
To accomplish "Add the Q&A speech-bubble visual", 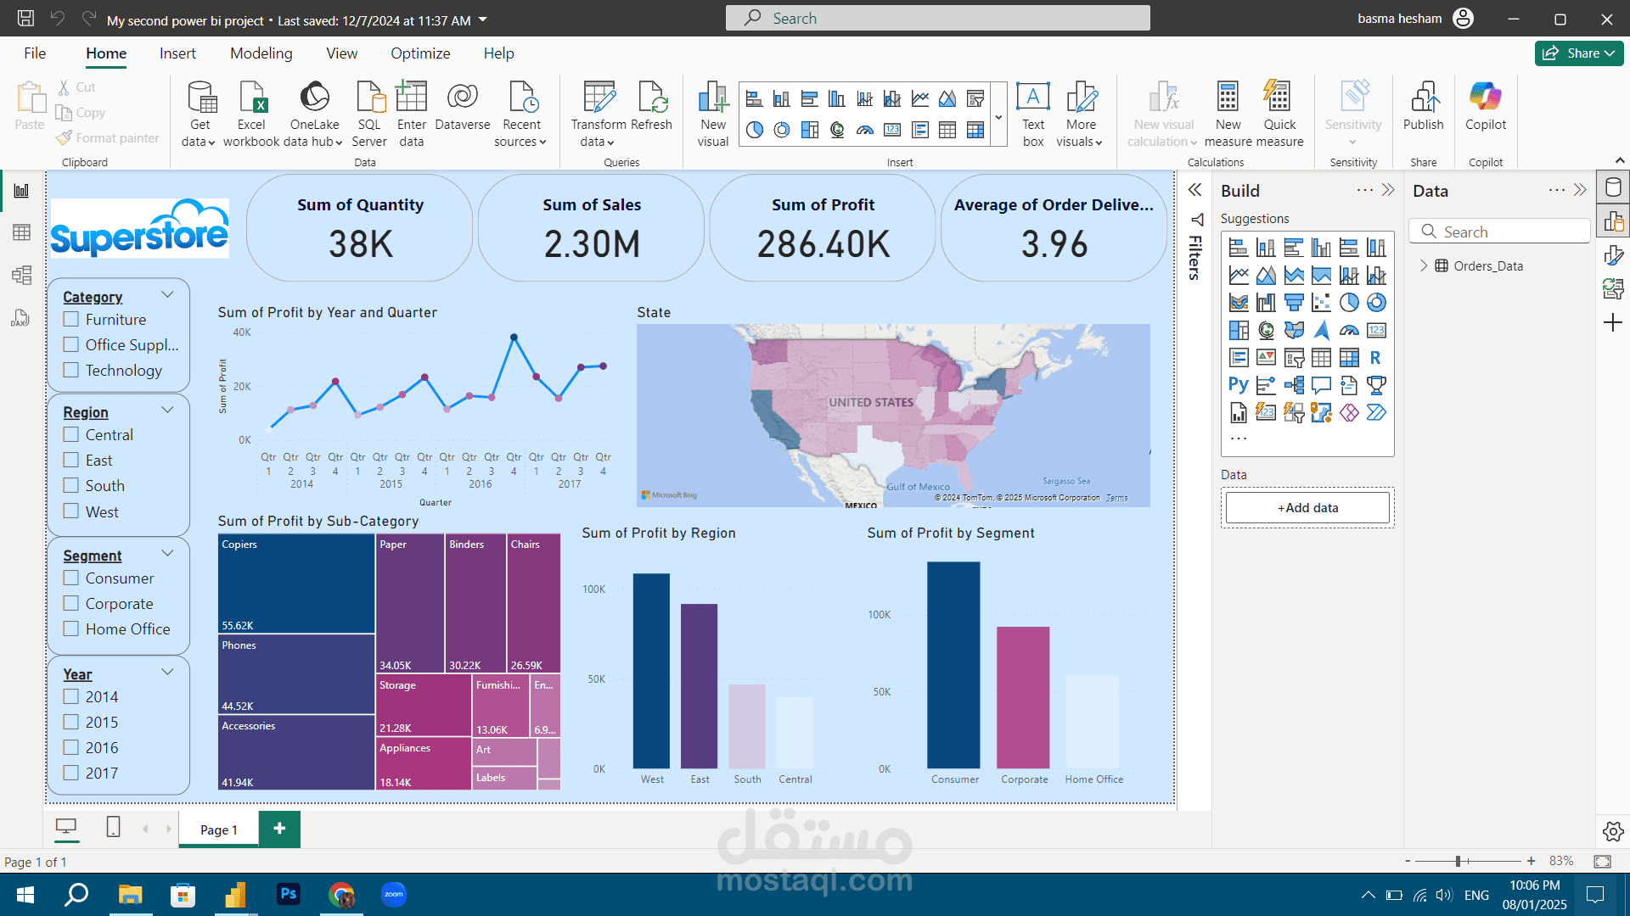I will pyautogui.click(x=1321, y=385).
